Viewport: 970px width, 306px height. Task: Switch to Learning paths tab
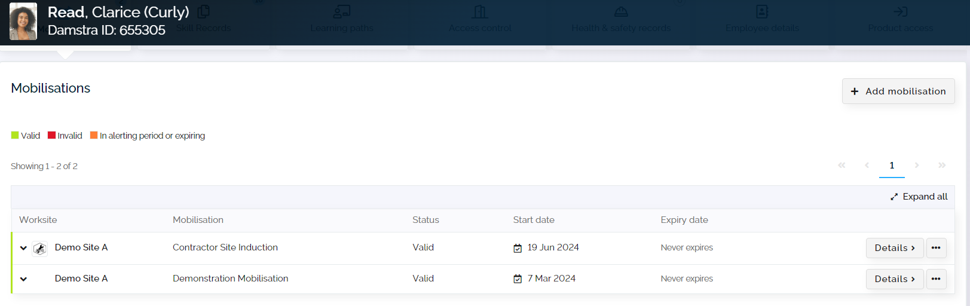coord(341,27)
